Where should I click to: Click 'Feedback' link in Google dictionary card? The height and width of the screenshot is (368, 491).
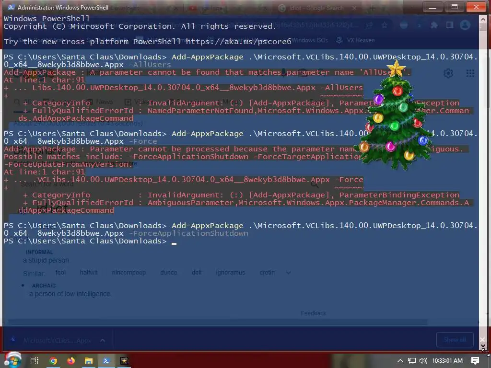313,313
